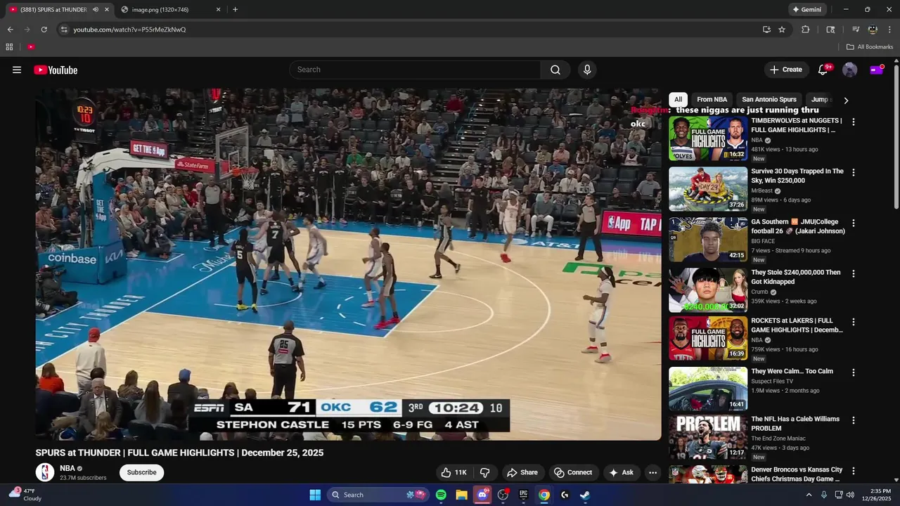Image resolution: width=900 pixels, height=506 pixels.
Task: Click the Windows taskbar search box
Action: coord(378,495)
